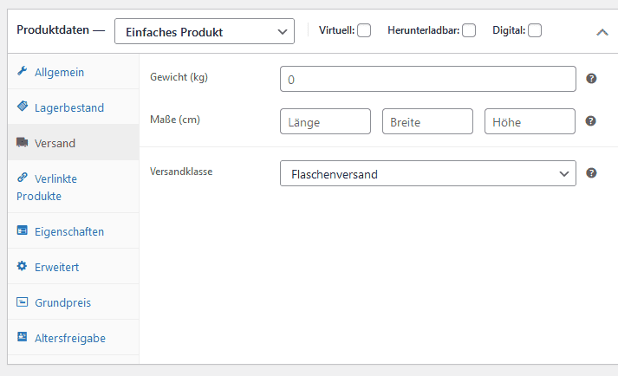Click the link icon for Verlinkte Produkte
This screenshot has width=618, height=376.
point(23,178)
